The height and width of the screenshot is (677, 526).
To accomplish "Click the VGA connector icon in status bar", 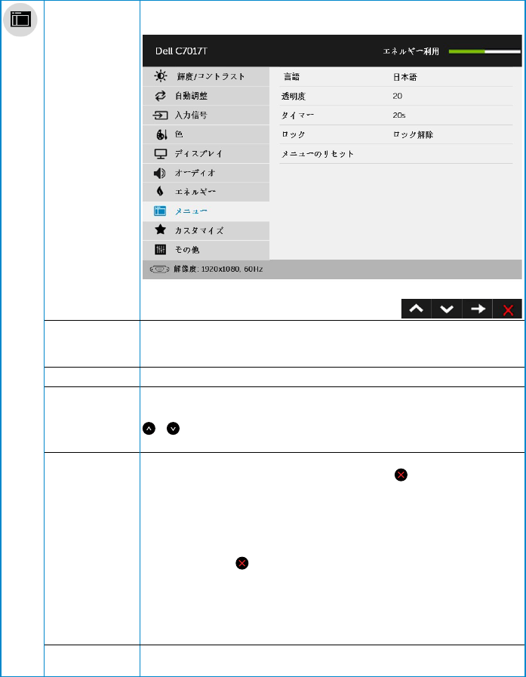I will click(x=159, y=269).
